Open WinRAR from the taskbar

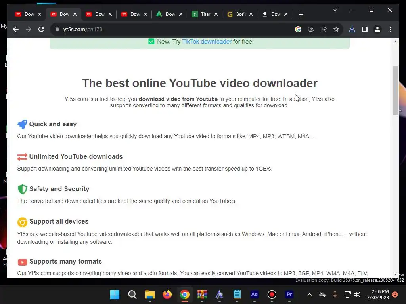[202, 294]
